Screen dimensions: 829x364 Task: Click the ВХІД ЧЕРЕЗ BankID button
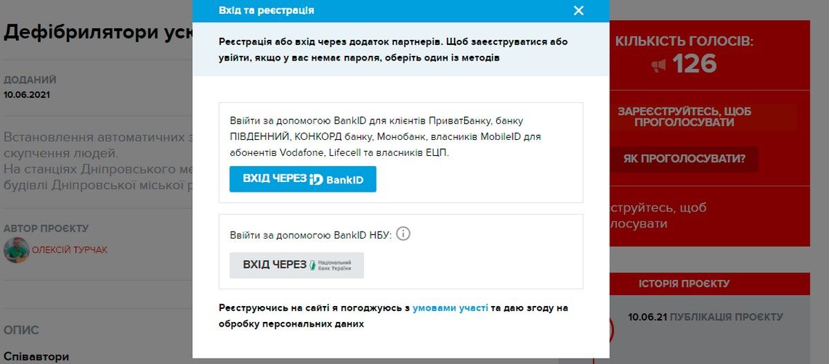(x=303, y=179)
